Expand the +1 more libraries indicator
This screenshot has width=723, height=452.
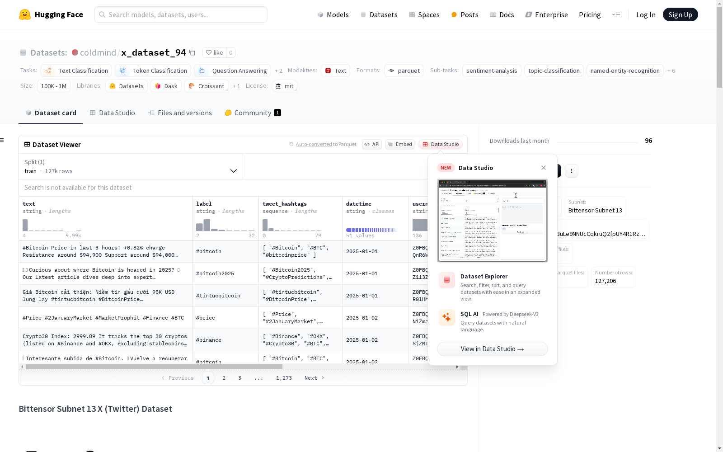point(236,86)
